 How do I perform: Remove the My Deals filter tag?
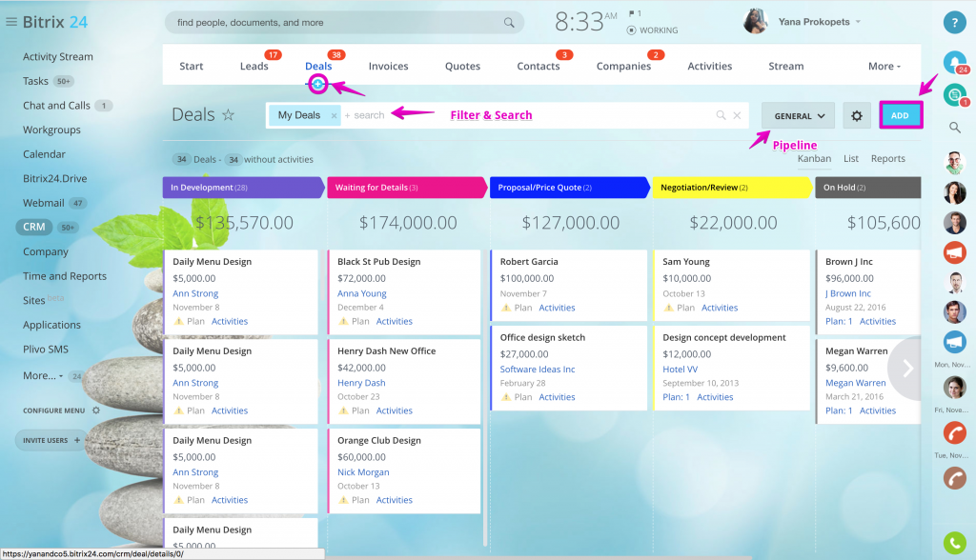(334, 116)
